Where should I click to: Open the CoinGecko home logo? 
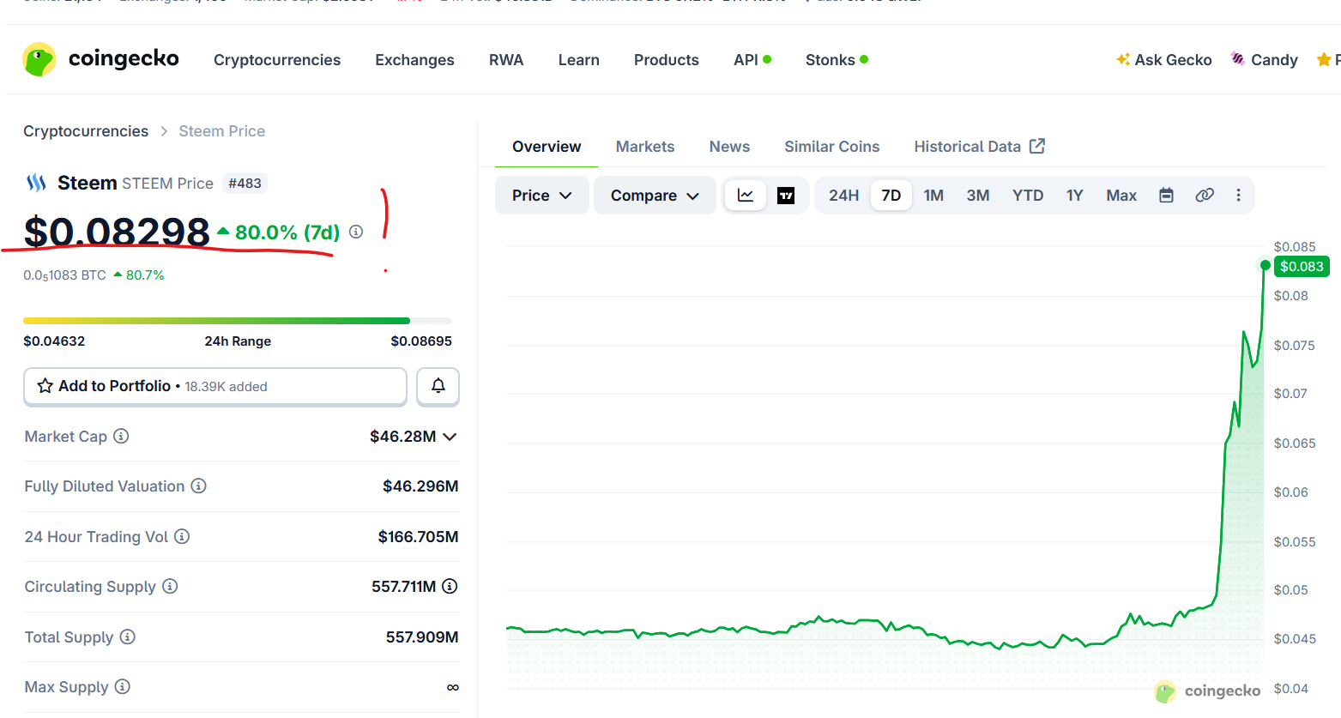pos(100,59)
